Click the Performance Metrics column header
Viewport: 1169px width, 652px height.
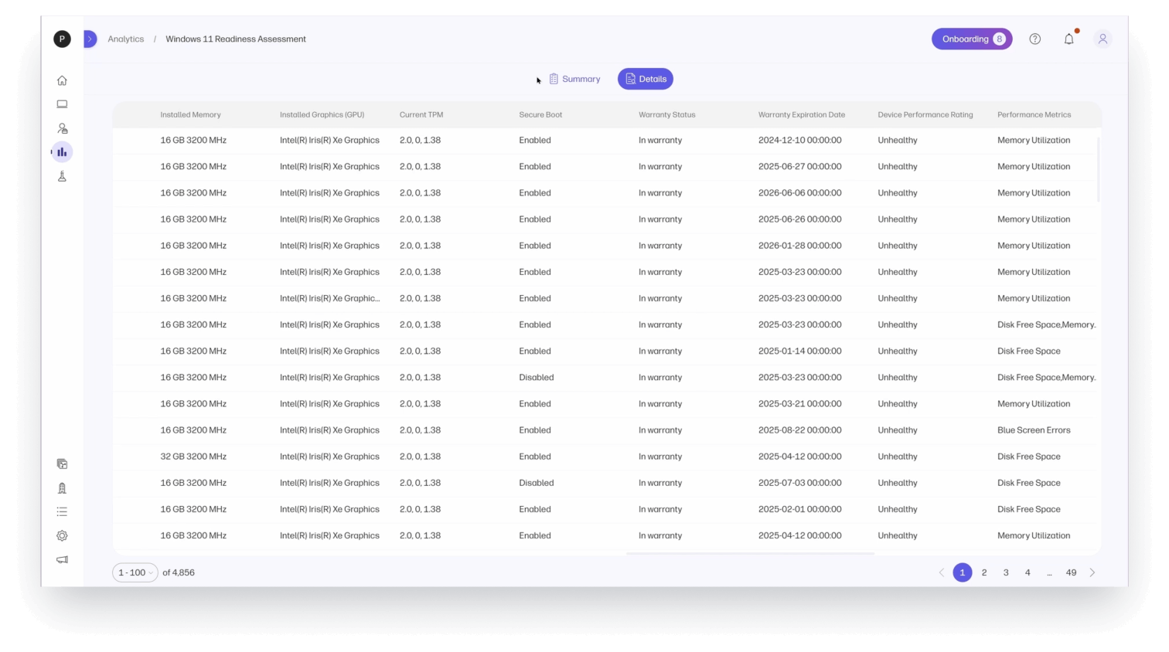(1034, 114)
